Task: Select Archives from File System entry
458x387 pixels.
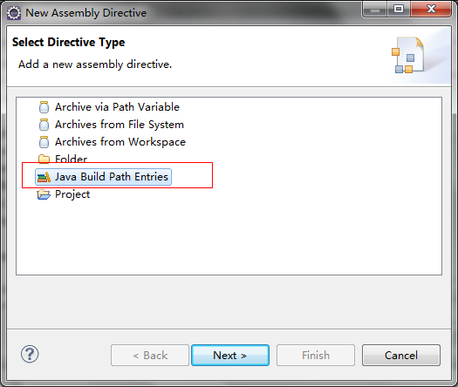Action: (x=120, y=125)
